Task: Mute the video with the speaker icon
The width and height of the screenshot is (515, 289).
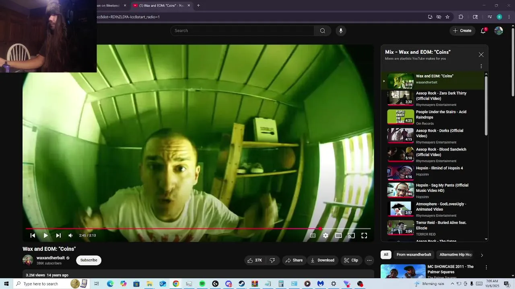Action: point(70,236)
